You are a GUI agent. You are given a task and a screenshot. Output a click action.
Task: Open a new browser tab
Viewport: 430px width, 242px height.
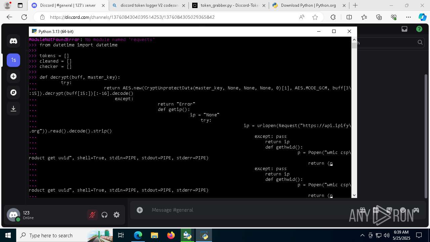coord(355,5)
